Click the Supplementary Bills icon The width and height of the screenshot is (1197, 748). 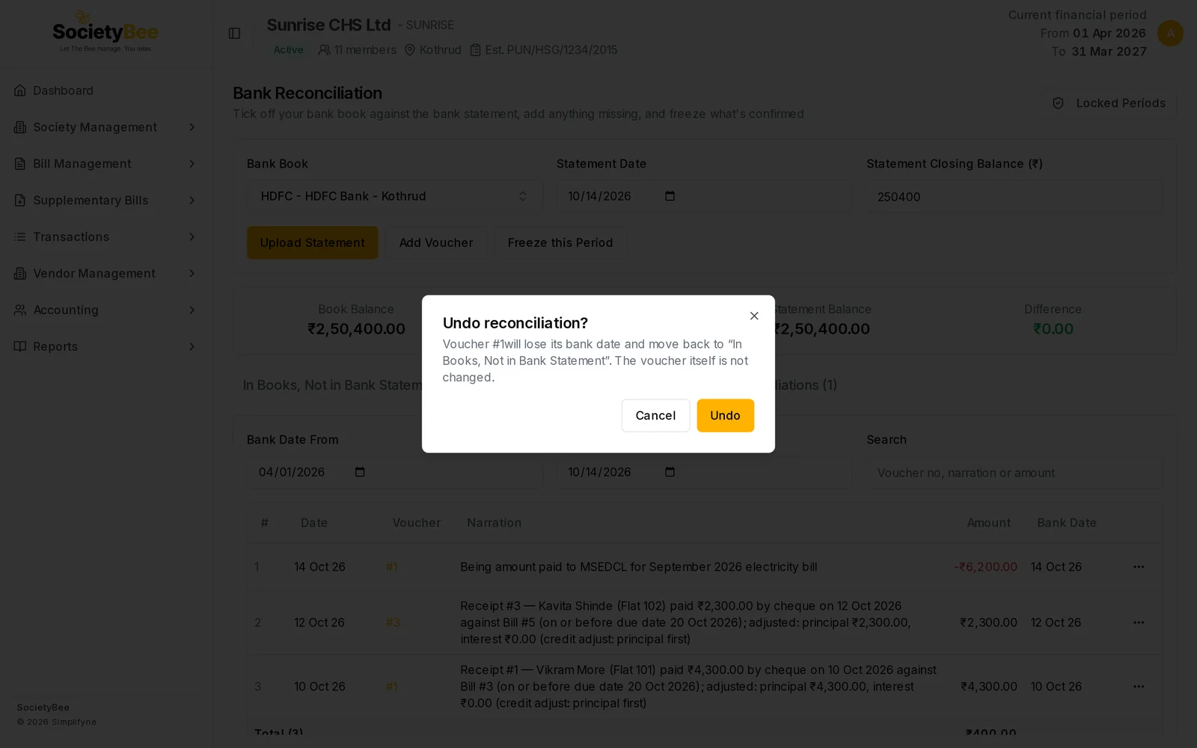pyautogui.click(x=20, y=200)
